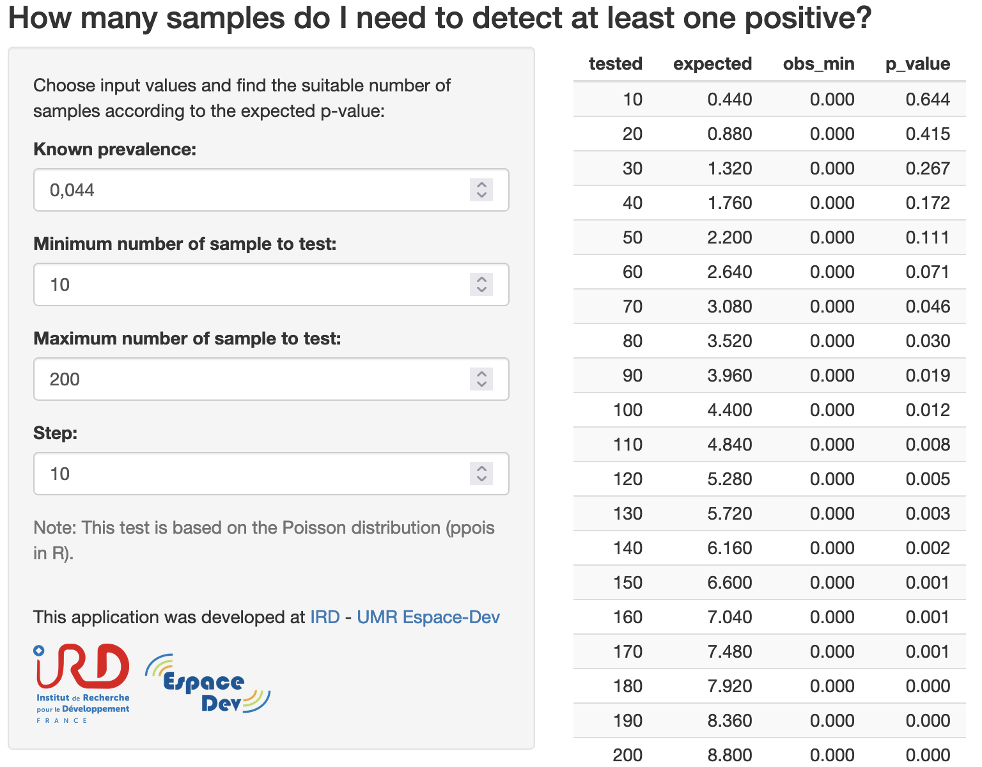The height and width of the screenshot is (767, 982).
Task: Click the IRD institute logo
Action: coord(82,683)
